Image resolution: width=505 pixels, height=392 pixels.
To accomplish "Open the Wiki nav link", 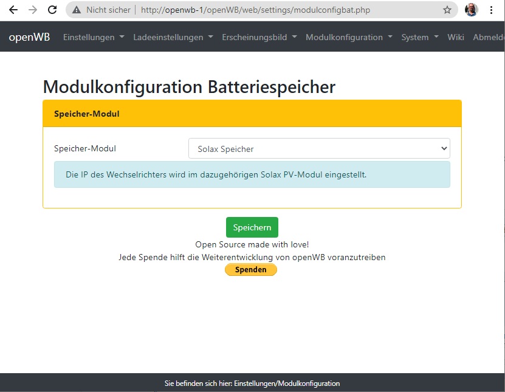I will (x=455, y=37).
